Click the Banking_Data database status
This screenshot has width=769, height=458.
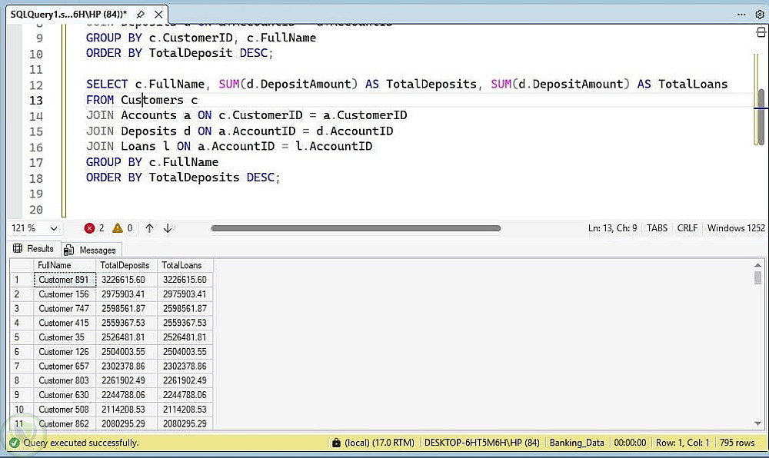(x=577, y=443)
